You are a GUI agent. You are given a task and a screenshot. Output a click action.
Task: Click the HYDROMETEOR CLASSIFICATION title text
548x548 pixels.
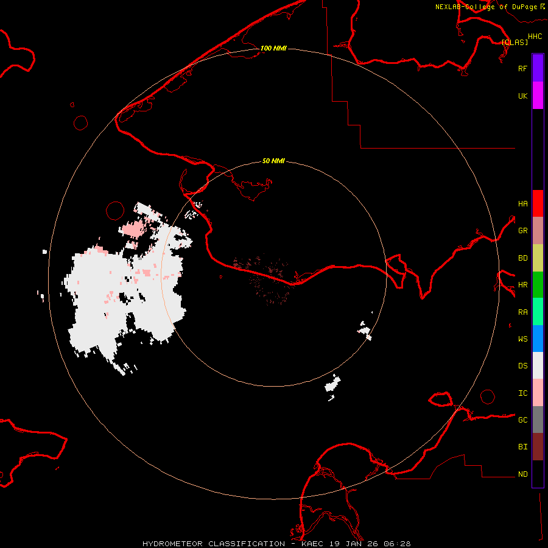pyautogui.click(x=214, y=544)
